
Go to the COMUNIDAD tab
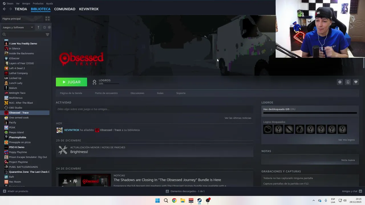tap(65, 9)
